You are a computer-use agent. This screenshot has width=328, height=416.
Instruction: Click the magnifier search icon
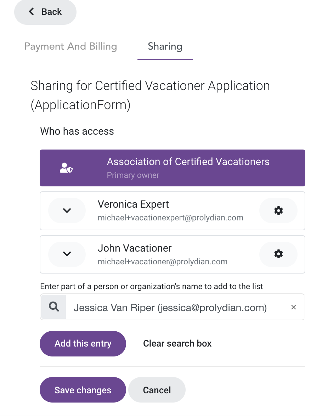54,307
